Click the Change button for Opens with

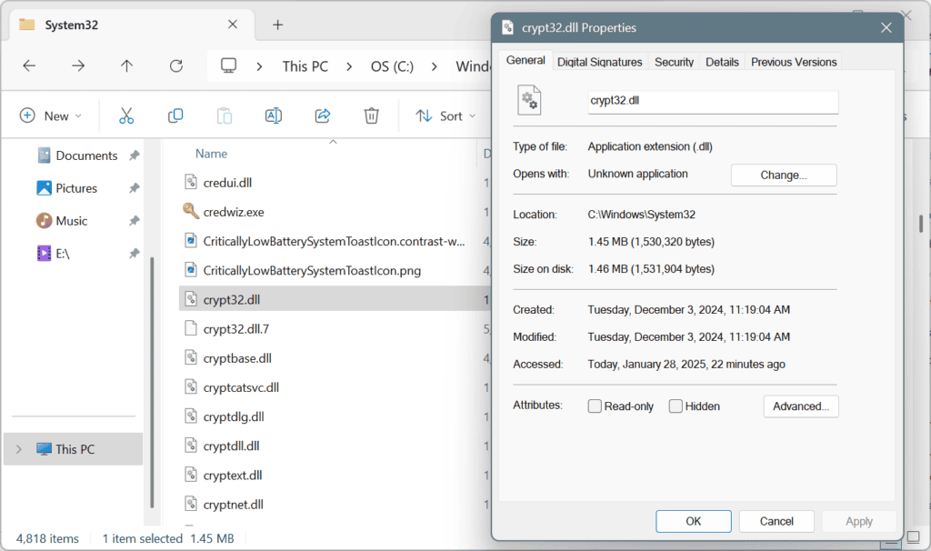tap(784, 174)
